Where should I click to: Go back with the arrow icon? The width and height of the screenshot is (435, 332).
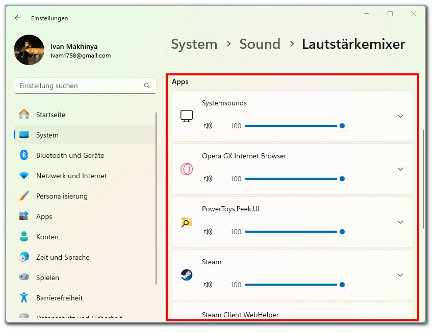point(18,18)
